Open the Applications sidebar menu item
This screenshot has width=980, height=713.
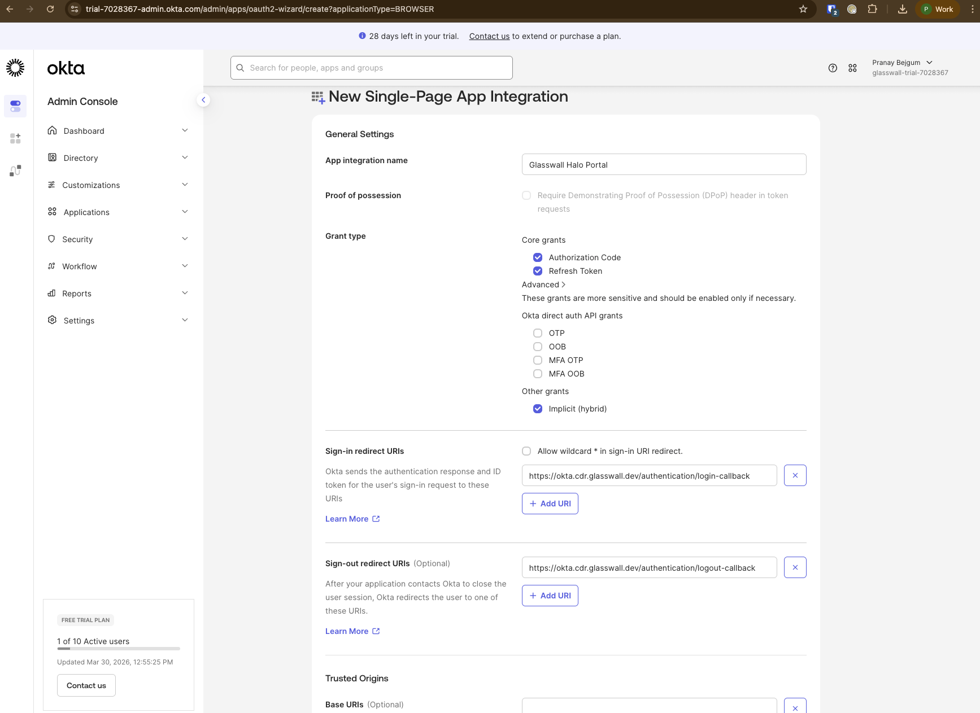[x=119, y=212]
